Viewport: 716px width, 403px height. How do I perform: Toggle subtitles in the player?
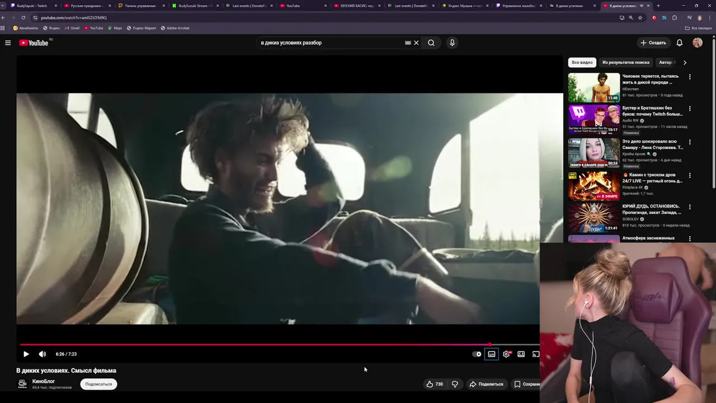tap(491, 354)
